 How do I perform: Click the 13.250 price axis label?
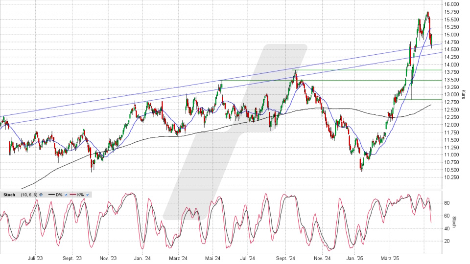coord(451,87)
